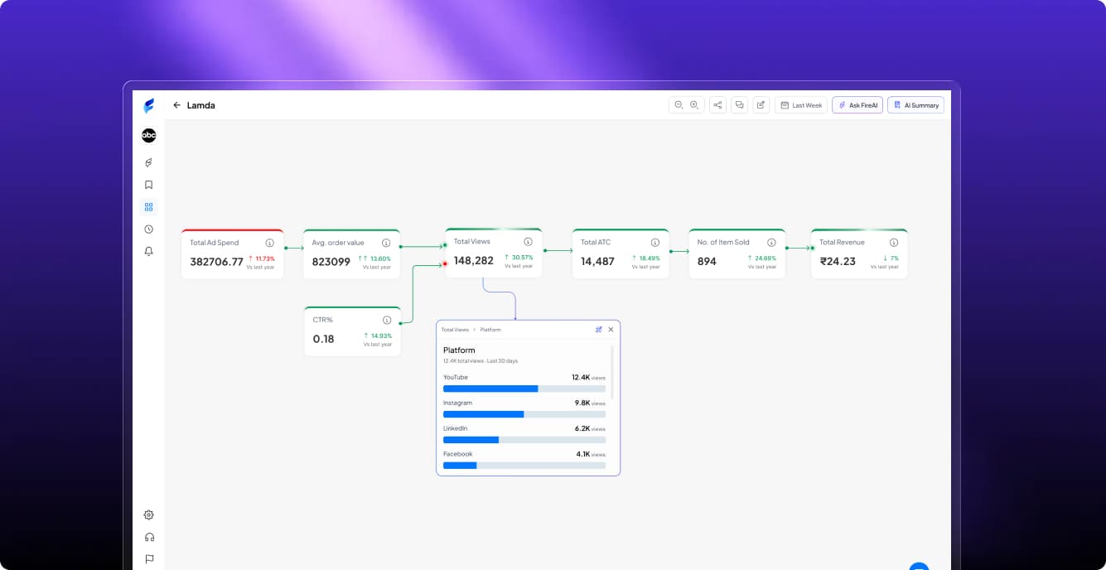Viewport: 1106px width, 570px height.
Task: Click the edit/annotate icon in the toolbar
Action: tap(761, 104)
